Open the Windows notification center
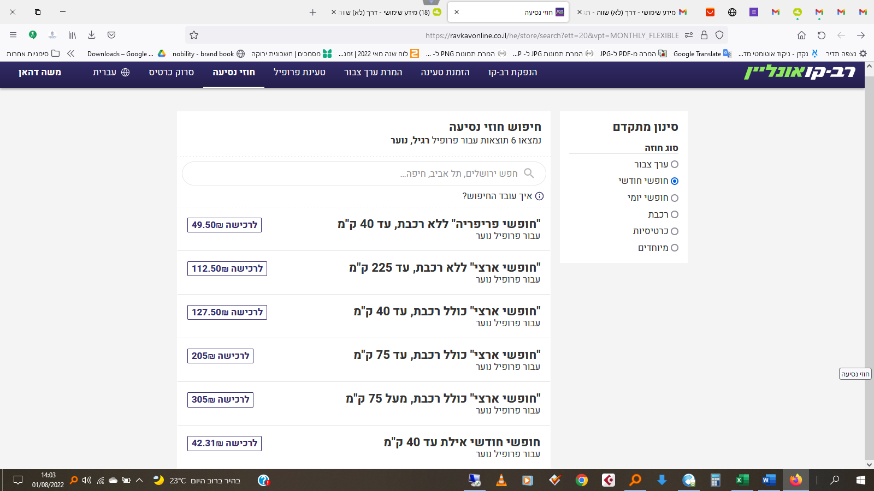Viewport: 874px width, 491px height. (18, 480)
